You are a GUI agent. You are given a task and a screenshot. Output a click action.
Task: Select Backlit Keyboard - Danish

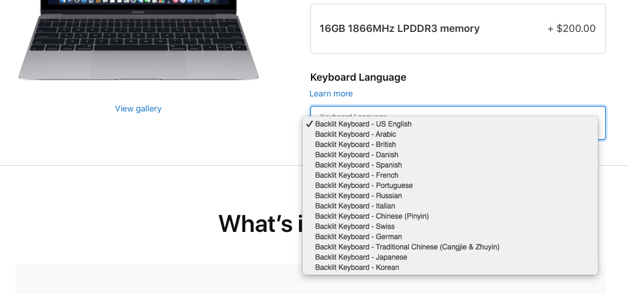point(450,155)
